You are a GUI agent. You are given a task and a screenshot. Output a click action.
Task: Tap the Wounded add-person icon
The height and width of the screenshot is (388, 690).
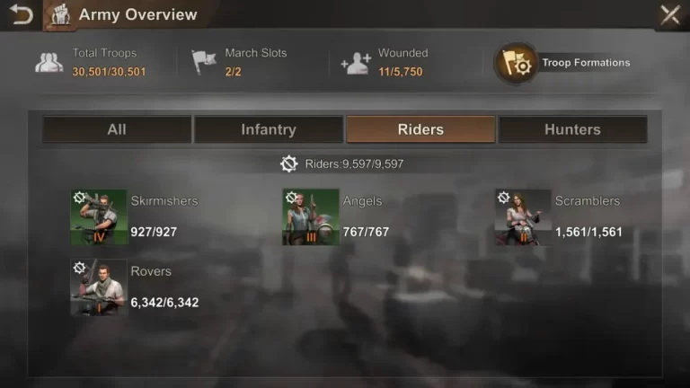pyautogui.click(x=356, y=63)
